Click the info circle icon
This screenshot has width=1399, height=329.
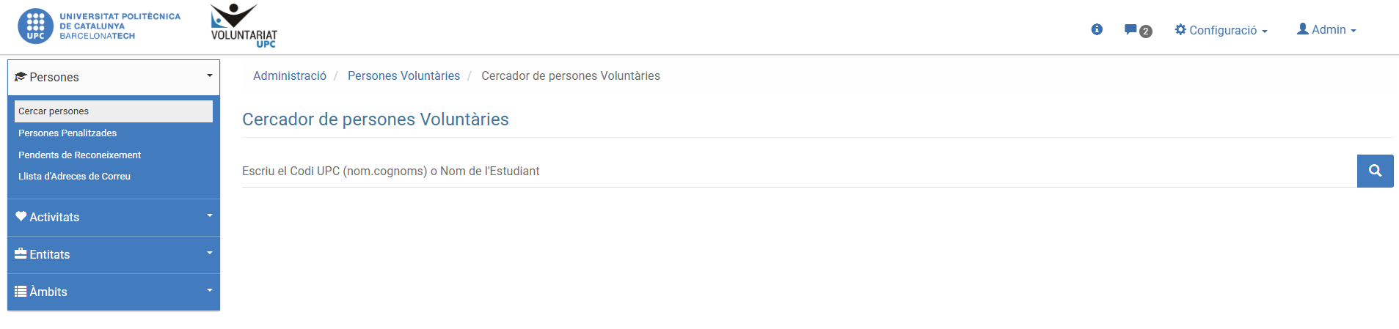point(1097,29)
